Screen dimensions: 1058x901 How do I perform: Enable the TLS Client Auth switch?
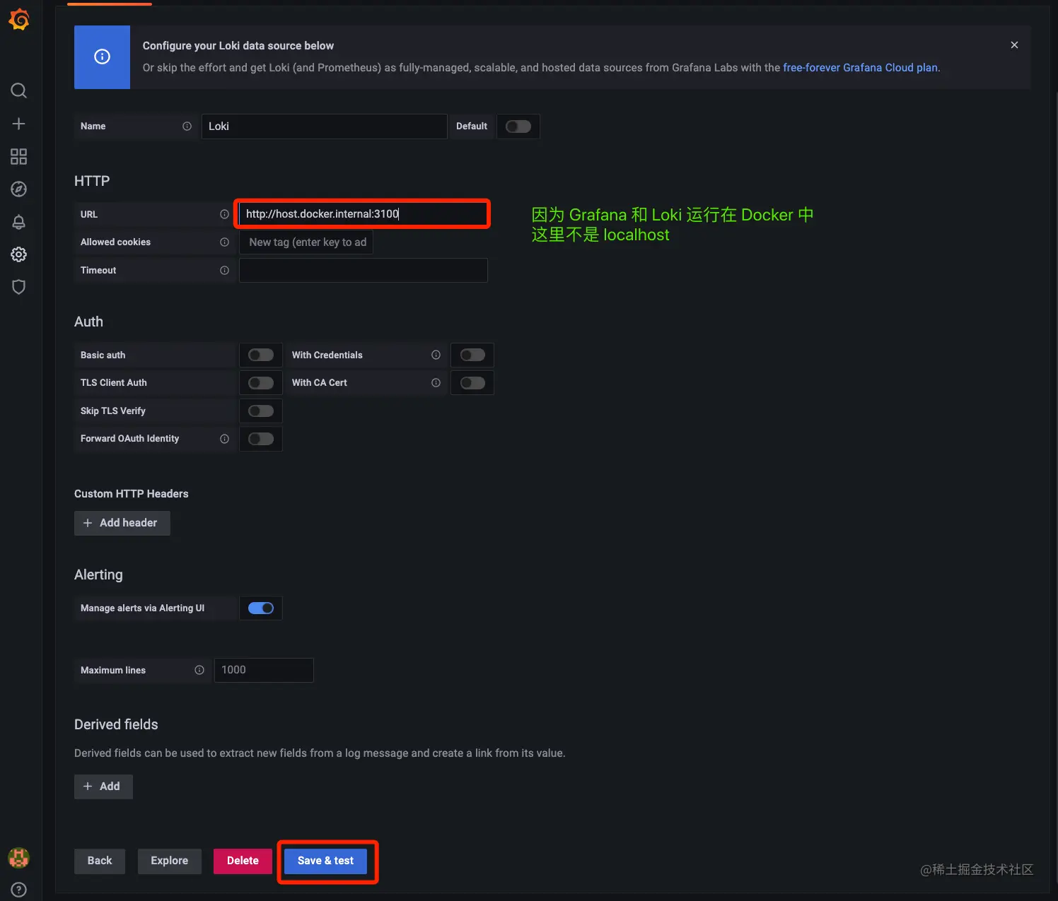(261, 382)
